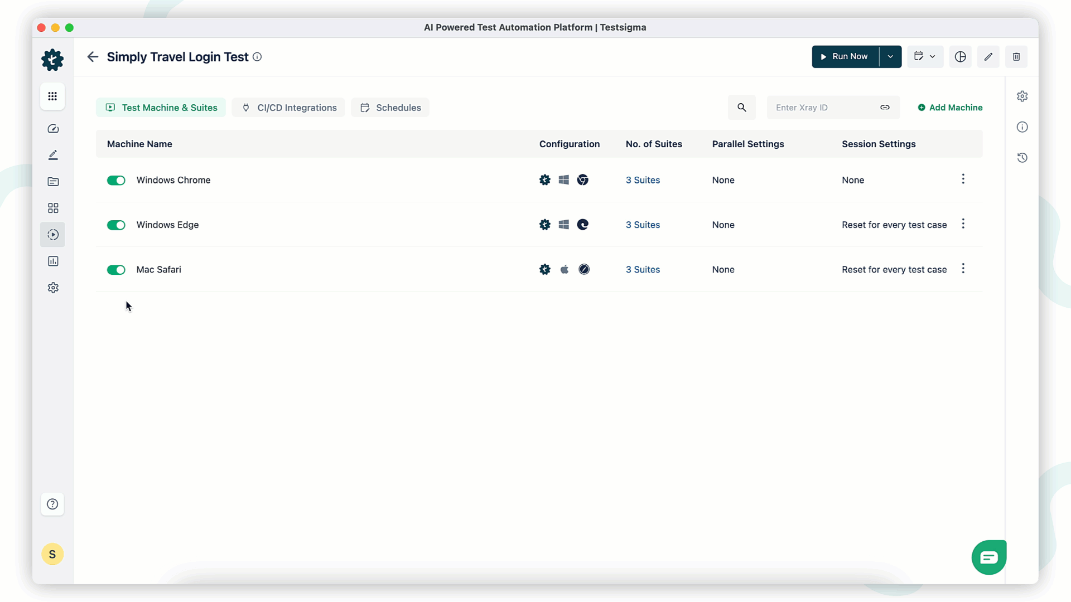Delete test plan using trash icon
The height and width of the screenshot is (602, 1071).
[1016, 57]
